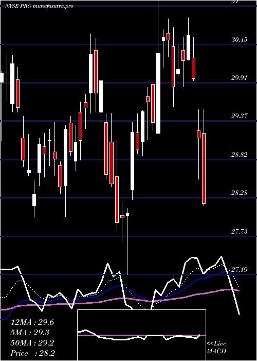Click the NYSE PRG munafasutra.pro chart title
The width and height of the screenshot is (257, 361).
pyautogui.click(x=39, y=6)
